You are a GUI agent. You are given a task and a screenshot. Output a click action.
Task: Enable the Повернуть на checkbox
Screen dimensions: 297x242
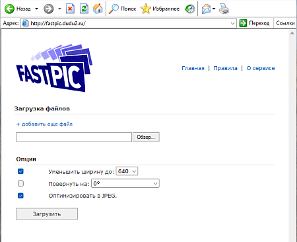tap(20, 183)
